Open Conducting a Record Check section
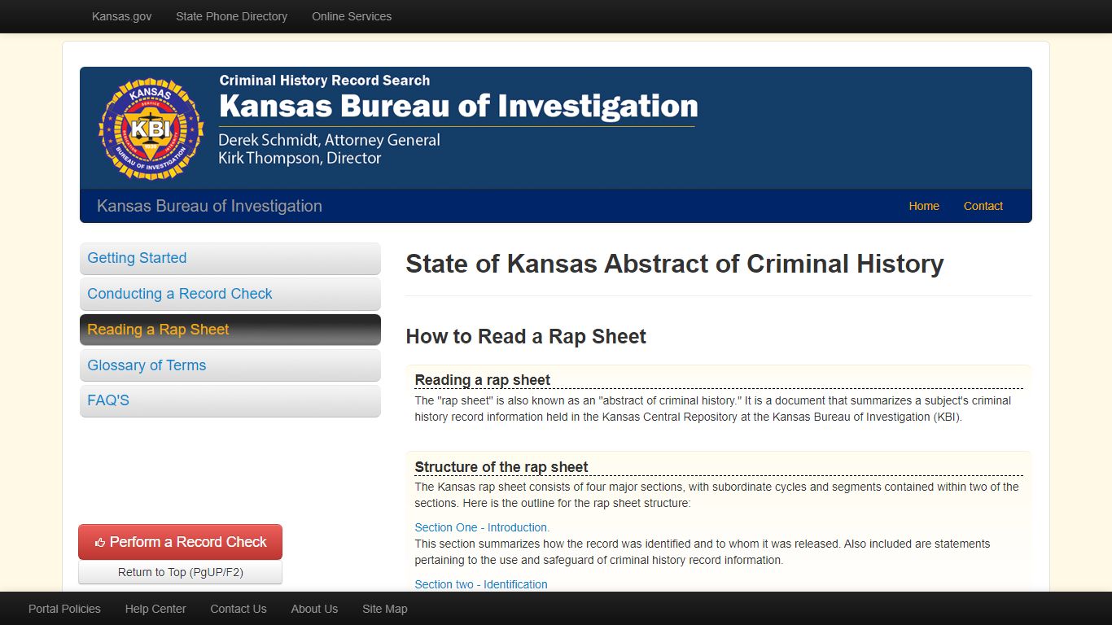The width and height of the screenshot is (1112, 625). [230, 294]
